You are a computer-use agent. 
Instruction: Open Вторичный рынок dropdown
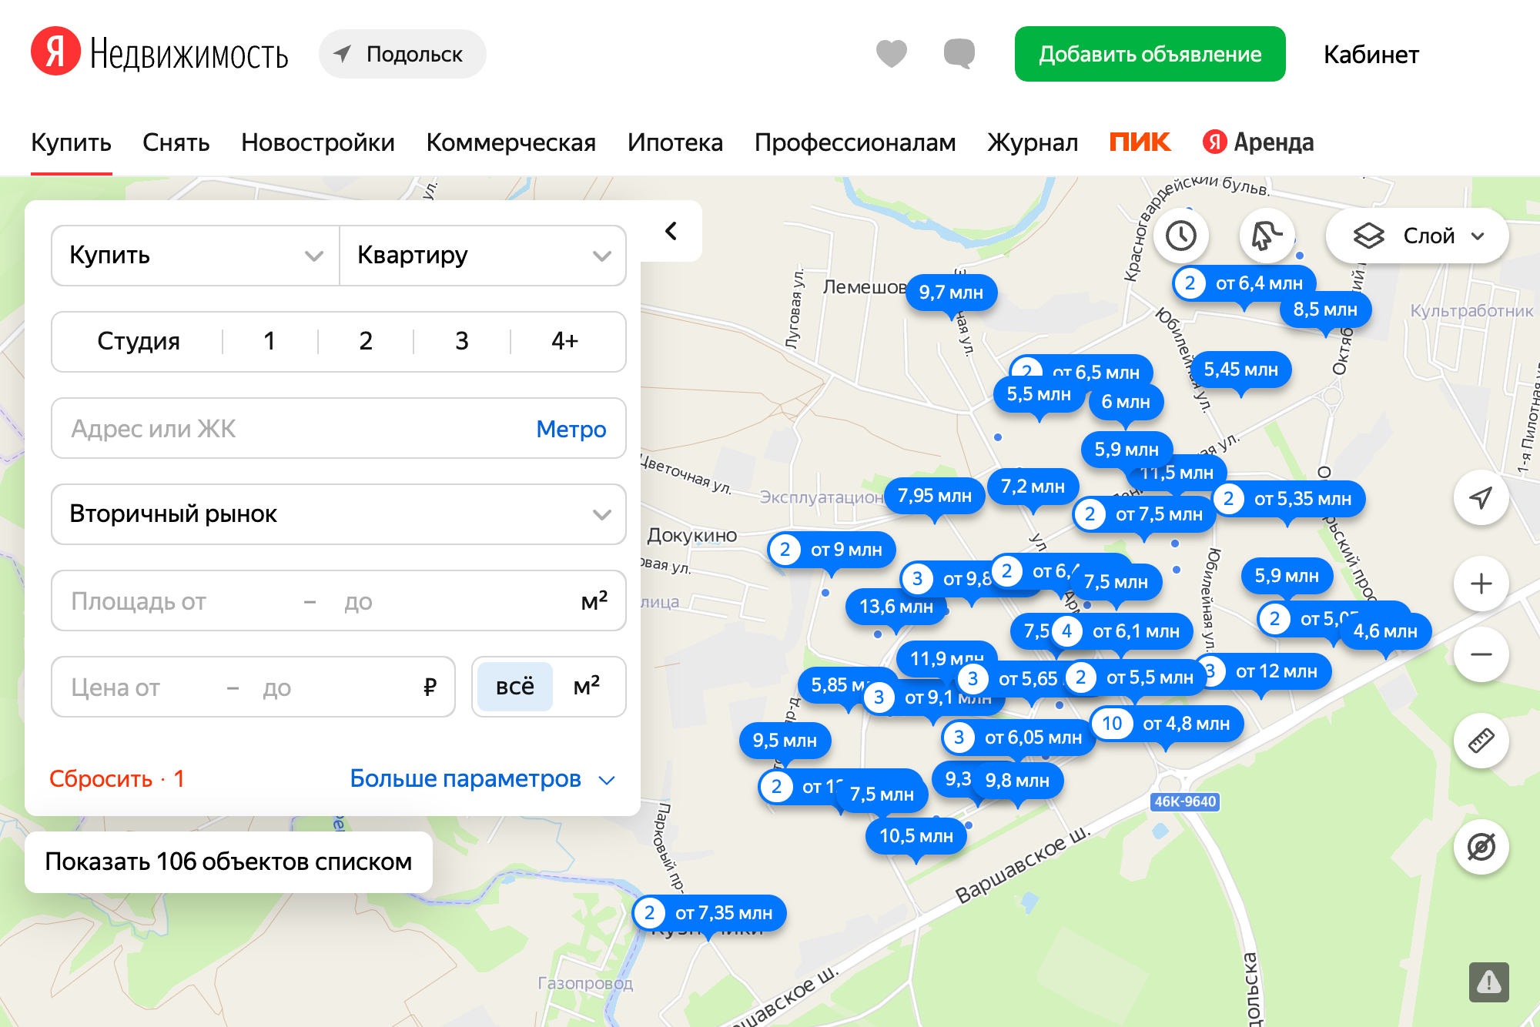[x=339, y=514]
